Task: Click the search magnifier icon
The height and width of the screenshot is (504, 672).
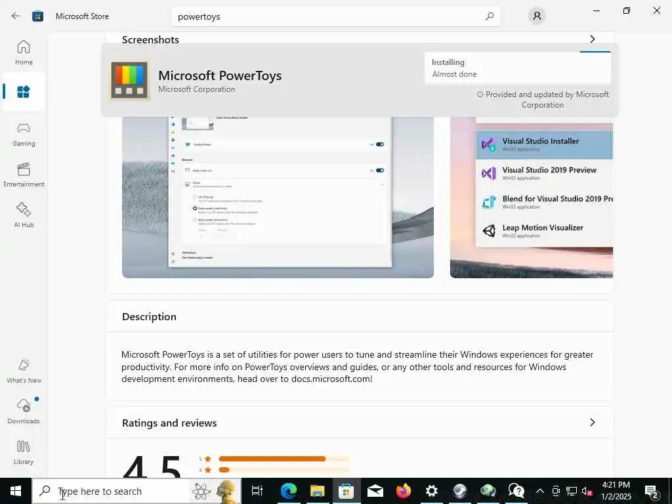Action: click(490, 16)
